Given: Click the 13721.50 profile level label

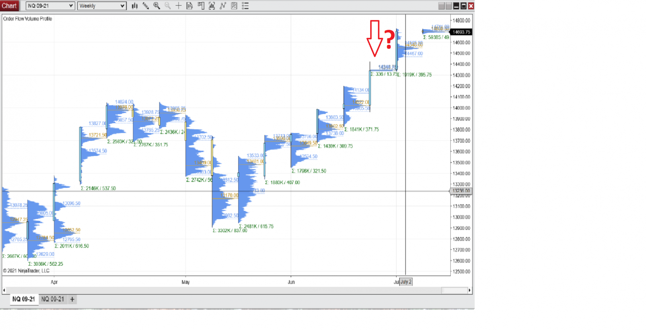Looking at the screenshot, I should (x=98, y=135).
